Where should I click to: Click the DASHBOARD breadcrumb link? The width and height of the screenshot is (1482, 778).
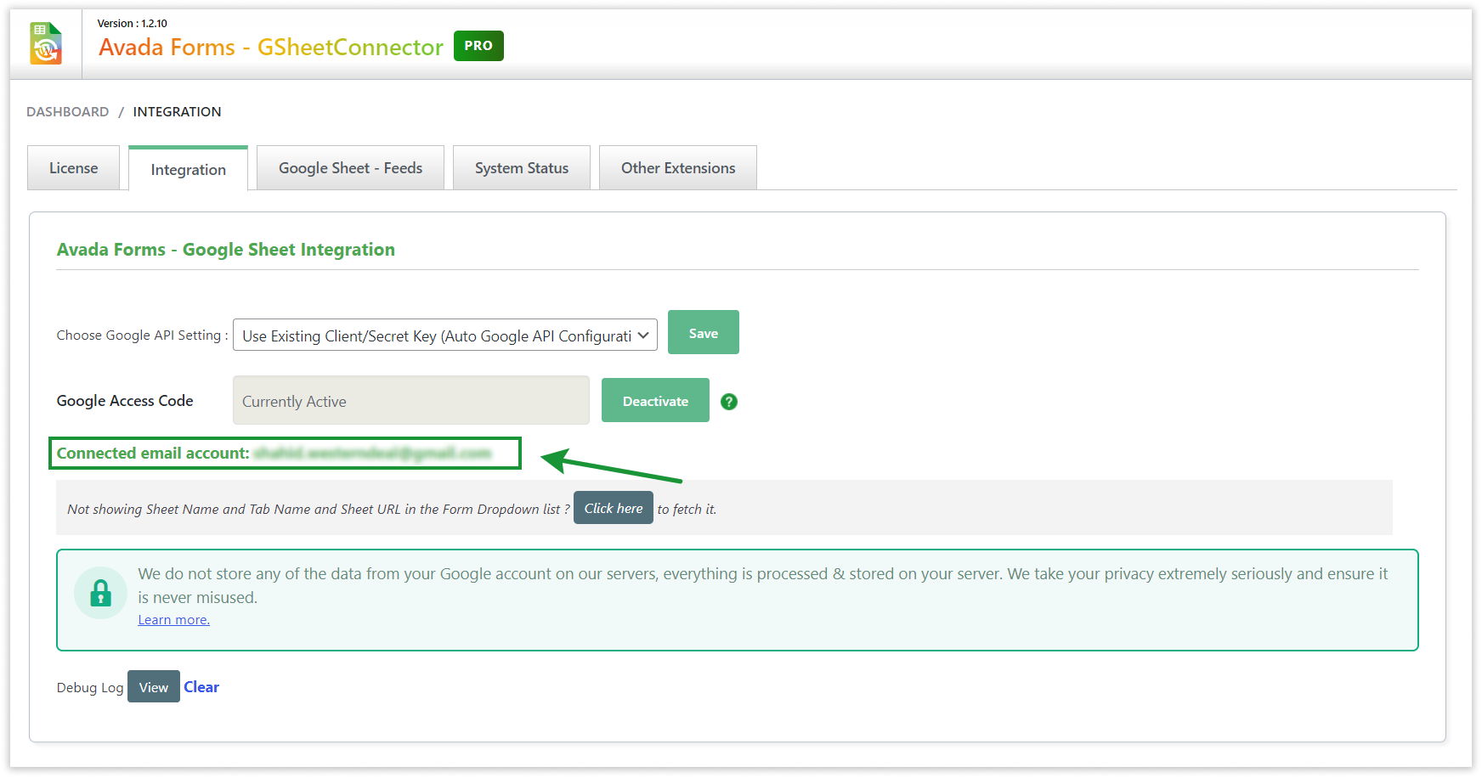pos(68,112)
